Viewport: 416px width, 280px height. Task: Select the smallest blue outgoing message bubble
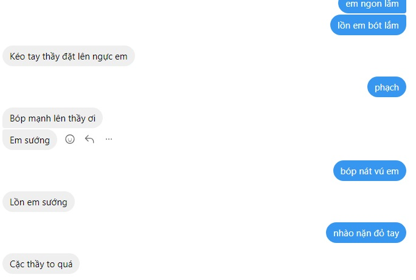click(x=387, y=87)
